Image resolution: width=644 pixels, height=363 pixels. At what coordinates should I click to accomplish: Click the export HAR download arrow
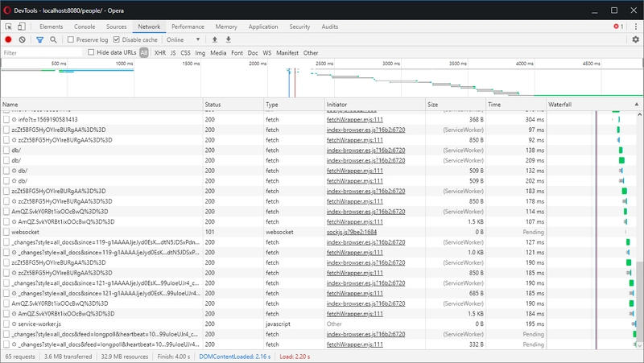pos(229,39)
